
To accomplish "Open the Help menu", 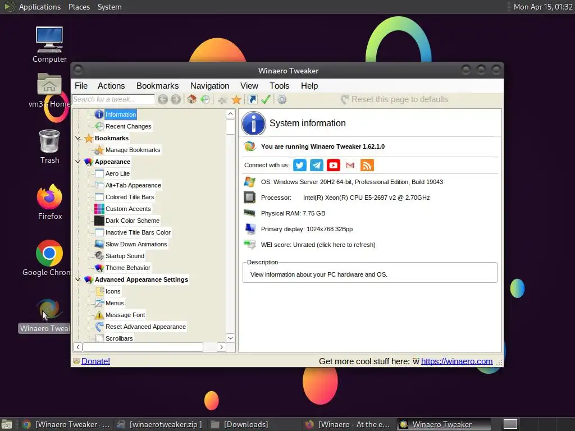I will click(309, 86).
